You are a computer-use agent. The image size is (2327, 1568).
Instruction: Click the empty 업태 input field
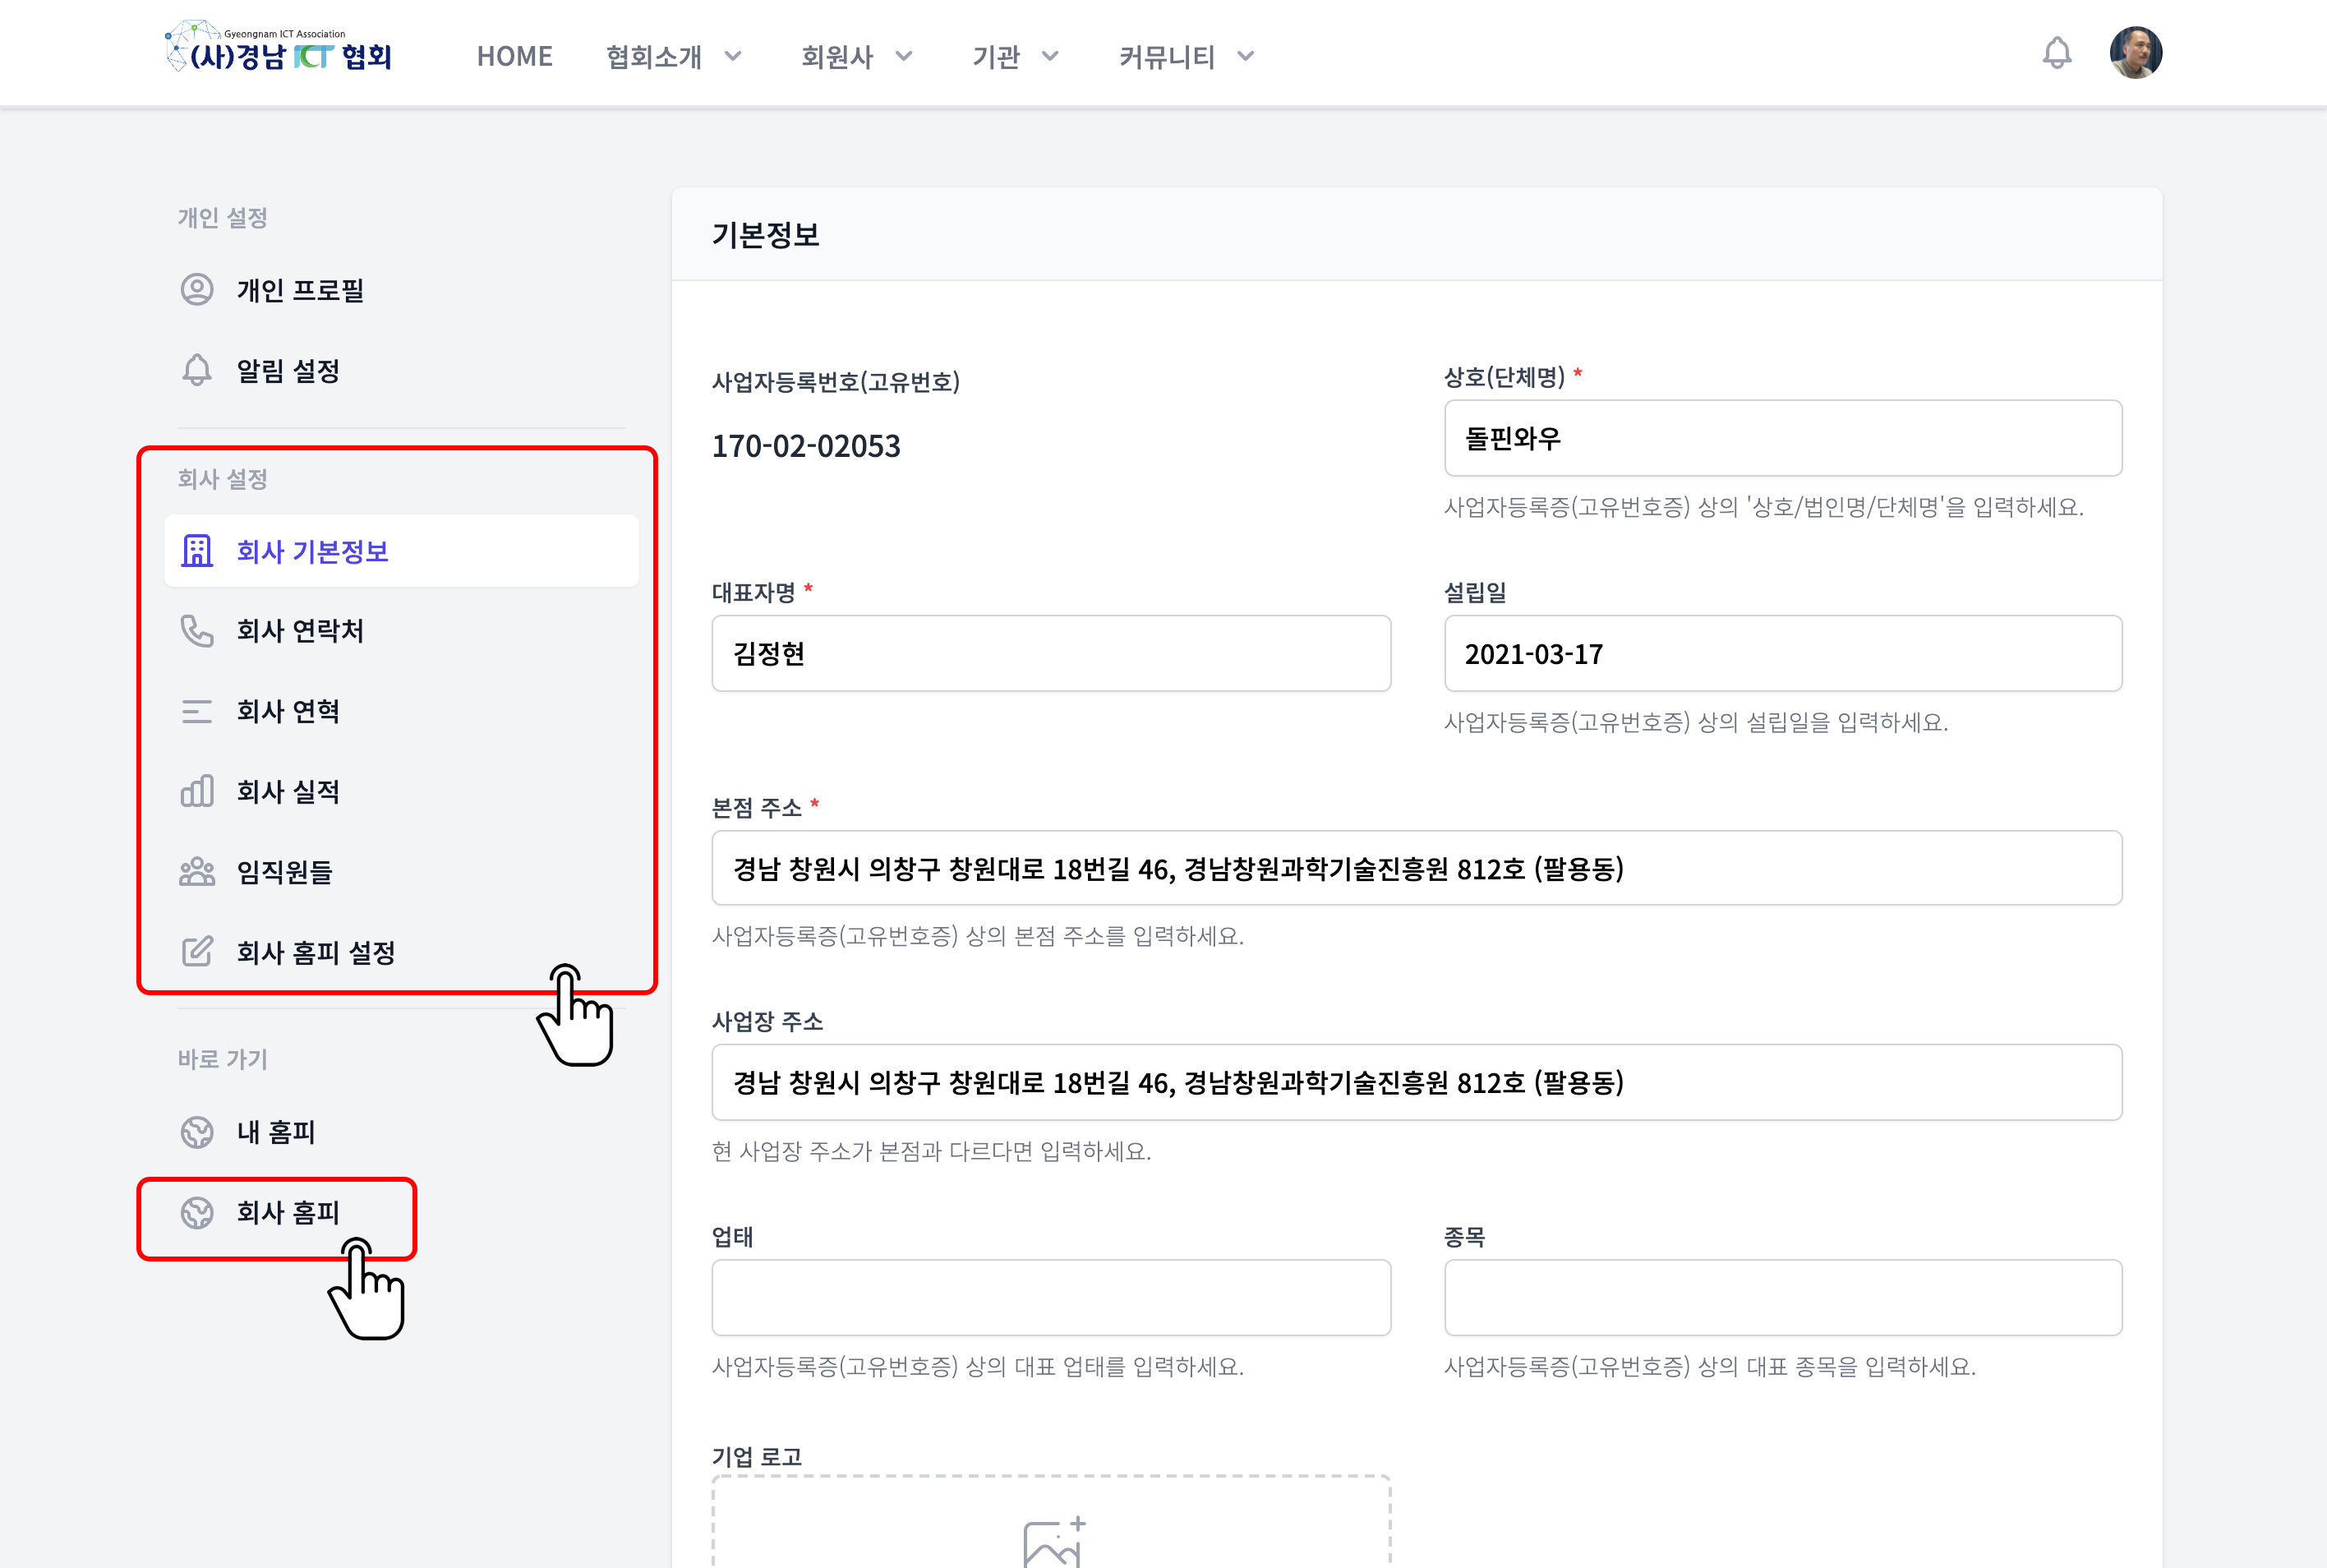1051,1297
